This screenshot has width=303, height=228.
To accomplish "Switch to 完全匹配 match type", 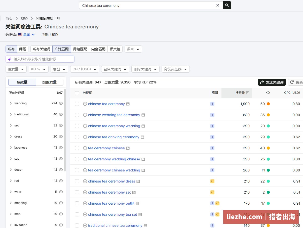I will coord(98,49).
